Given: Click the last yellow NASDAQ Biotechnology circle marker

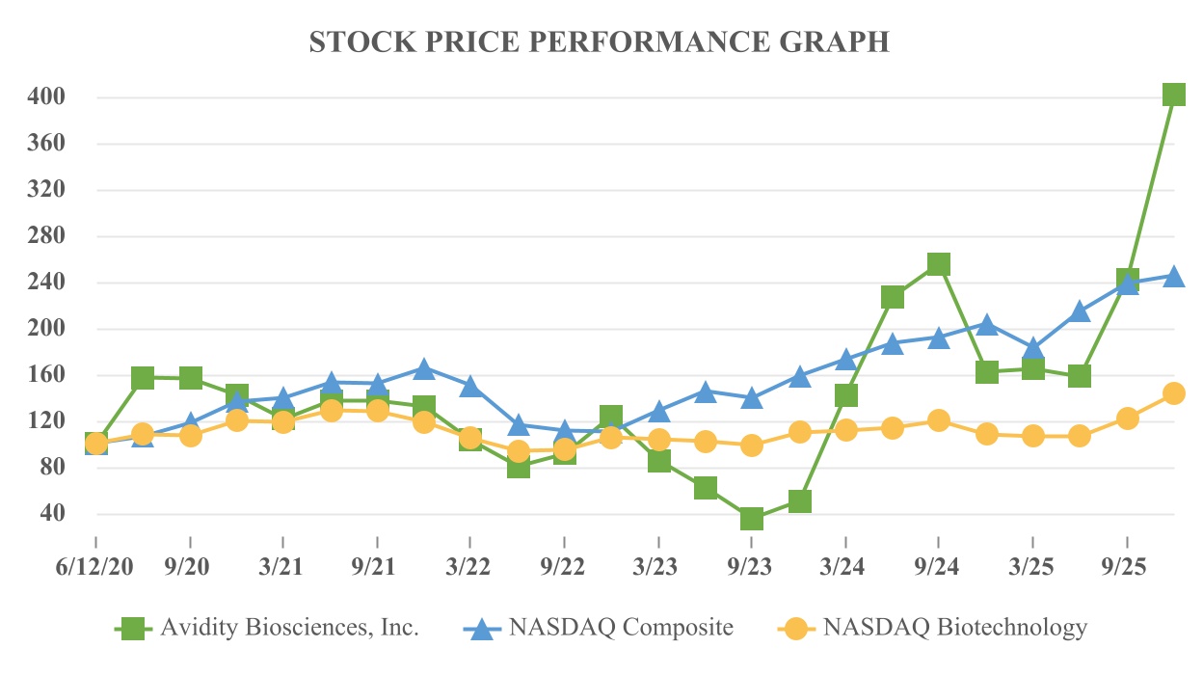Looking at the screenshot, I should pyautogui.click(x=1173, y=393).
